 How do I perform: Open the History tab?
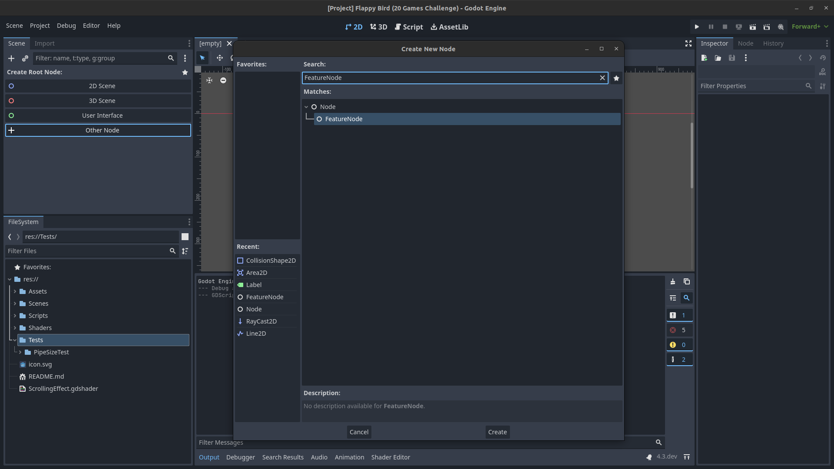tap(773, 43)
